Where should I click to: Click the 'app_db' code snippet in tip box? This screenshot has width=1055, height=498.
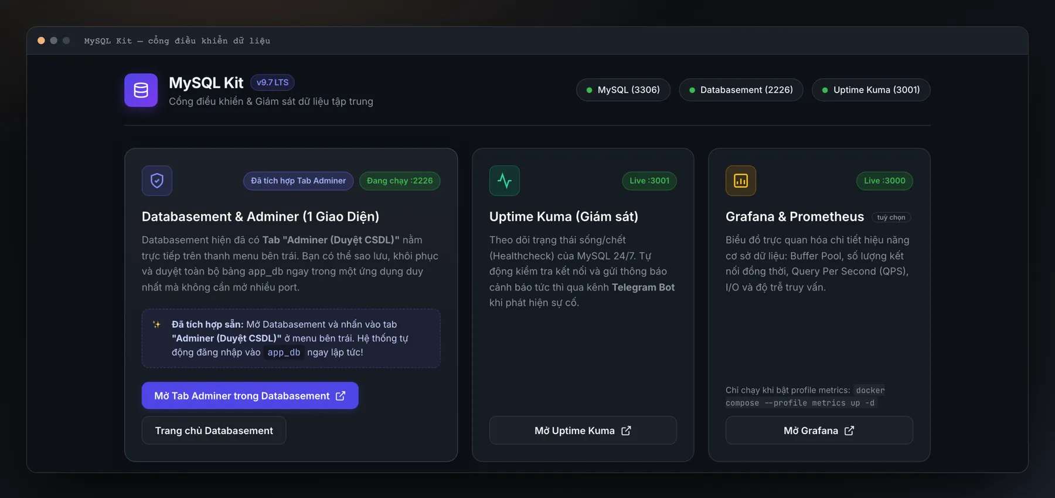(x=284, y=353)
